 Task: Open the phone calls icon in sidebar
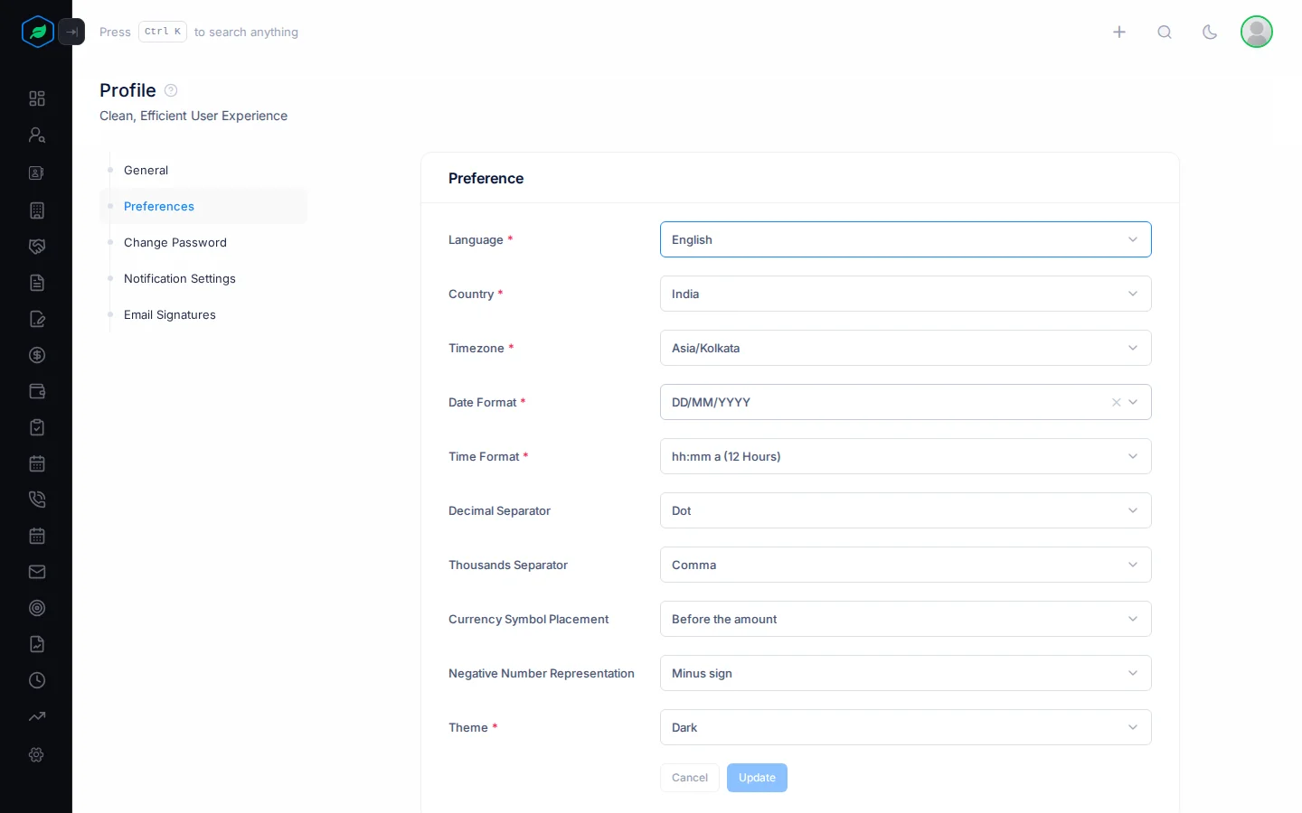click(37, 500)
